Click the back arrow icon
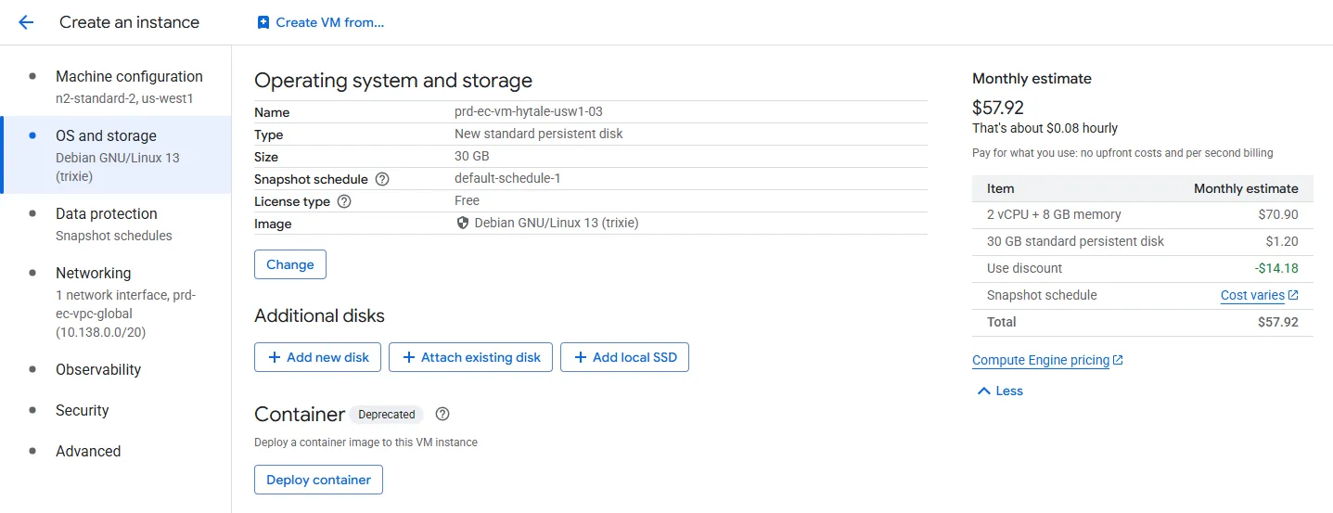This screenshot has height=513, width=1333. [x=26, y=22]
